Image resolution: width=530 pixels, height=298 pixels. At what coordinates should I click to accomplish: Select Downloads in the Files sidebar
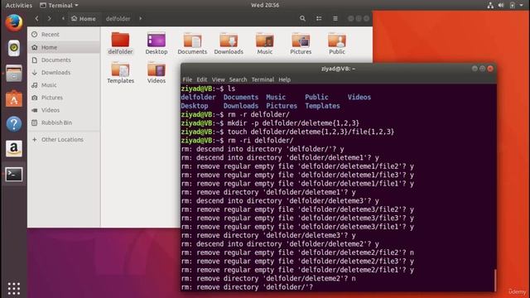coord(64,72)
